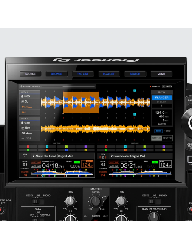Toggle Deck 1 tempo range 6% indicator
The width and height of the screenshot is (192, 249).
point(77,162)
